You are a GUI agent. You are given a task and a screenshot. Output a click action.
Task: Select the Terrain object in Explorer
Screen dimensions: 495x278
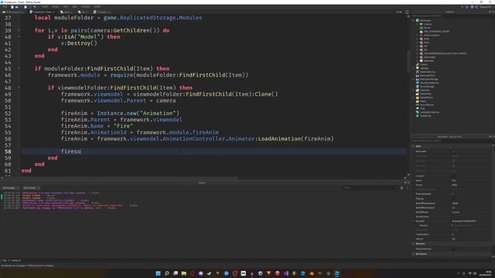[427, 28]
